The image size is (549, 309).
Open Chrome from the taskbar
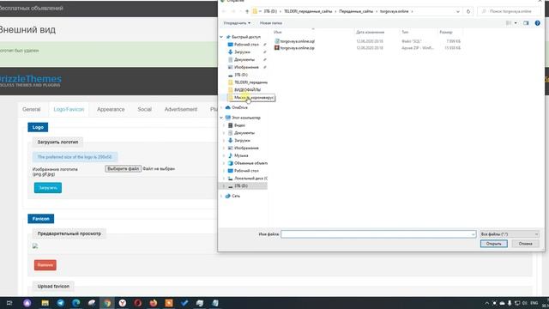[106, 303]
